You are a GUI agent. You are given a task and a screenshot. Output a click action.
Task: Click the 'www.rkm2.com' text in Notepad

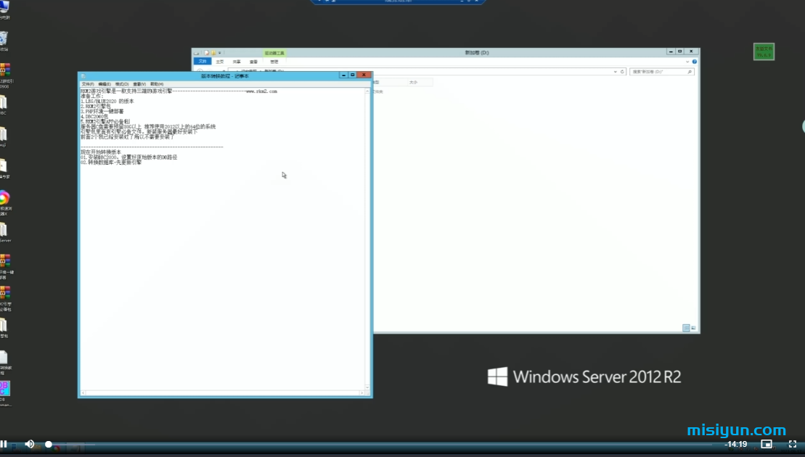261,91
